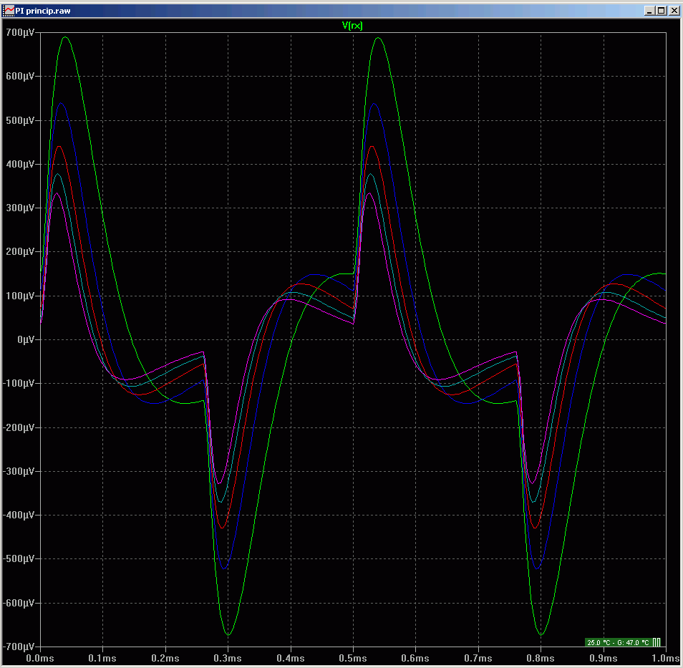
Task: Click the V(rx) trace label
Action: 352,25
